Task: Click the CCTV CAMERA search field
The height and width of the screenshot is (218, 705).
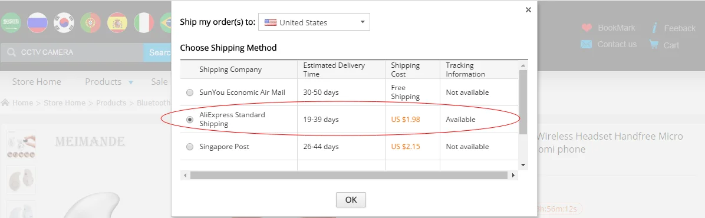Action: pos(72,52)
